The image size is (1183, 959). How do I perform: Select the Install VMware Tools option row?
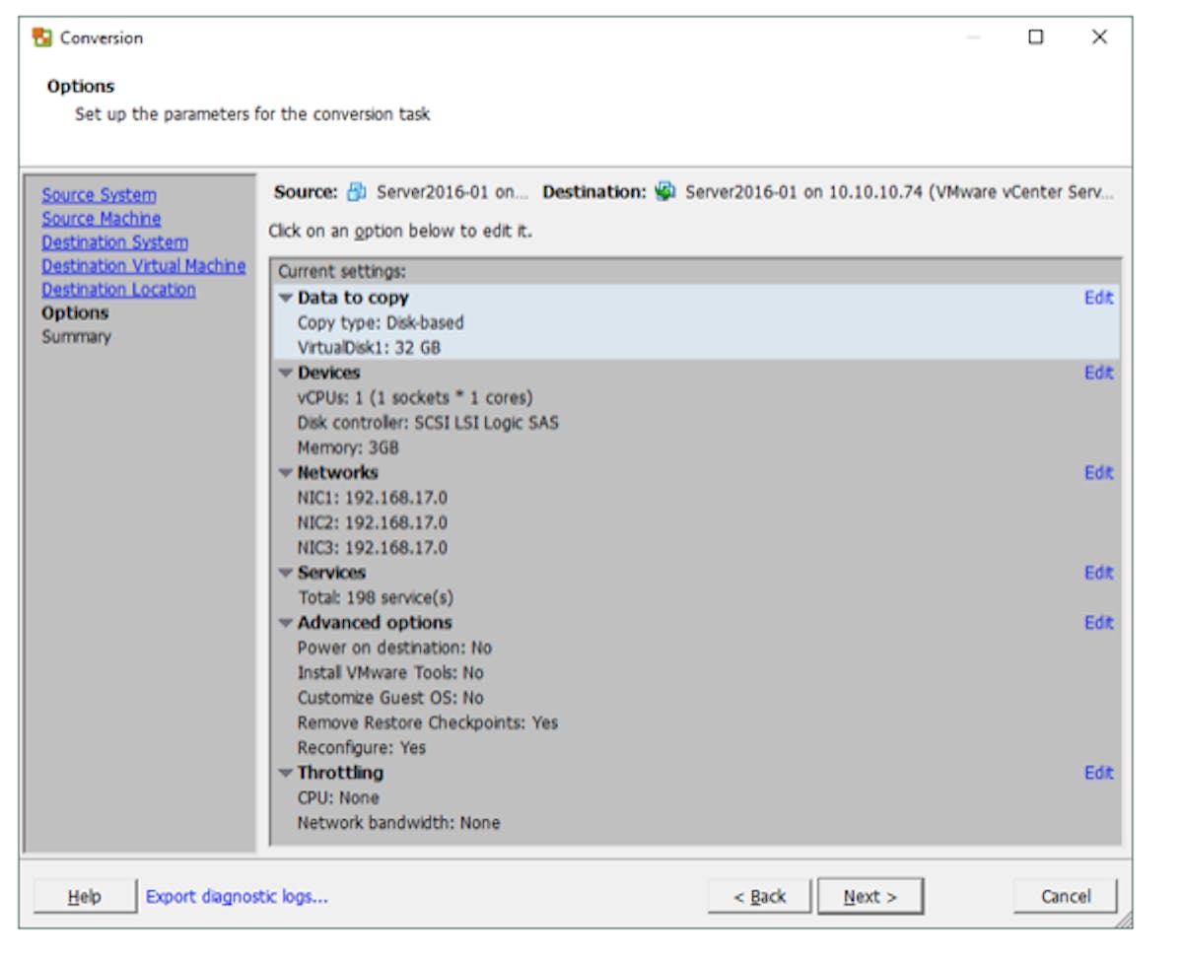coord(390,673)
